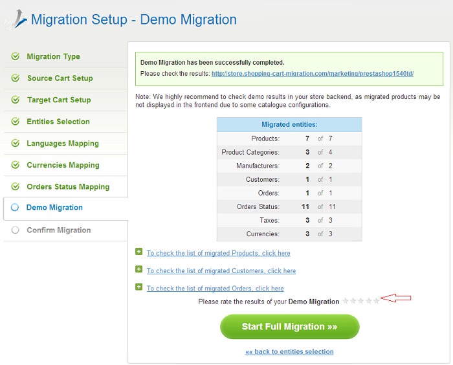Click the migrated Products list link
This screenshot has width=453, height=365.
coord(219,253)
